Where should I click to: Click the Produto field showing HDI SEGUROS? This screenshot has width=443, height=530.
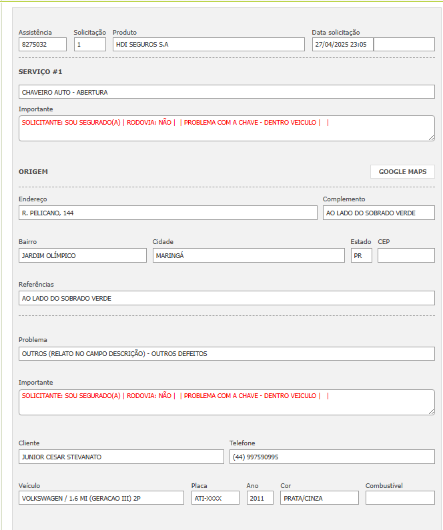pos(208,45)
